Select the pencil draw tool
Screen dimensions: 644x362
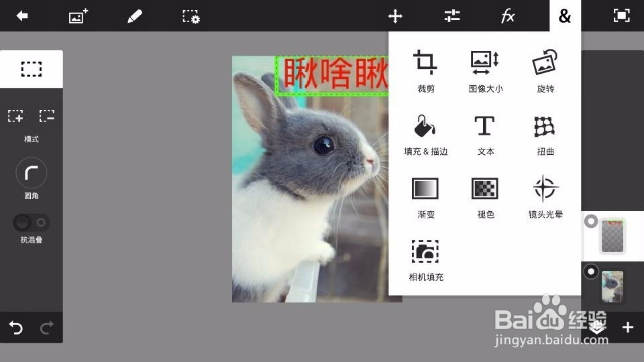click(x=135, y=16)
